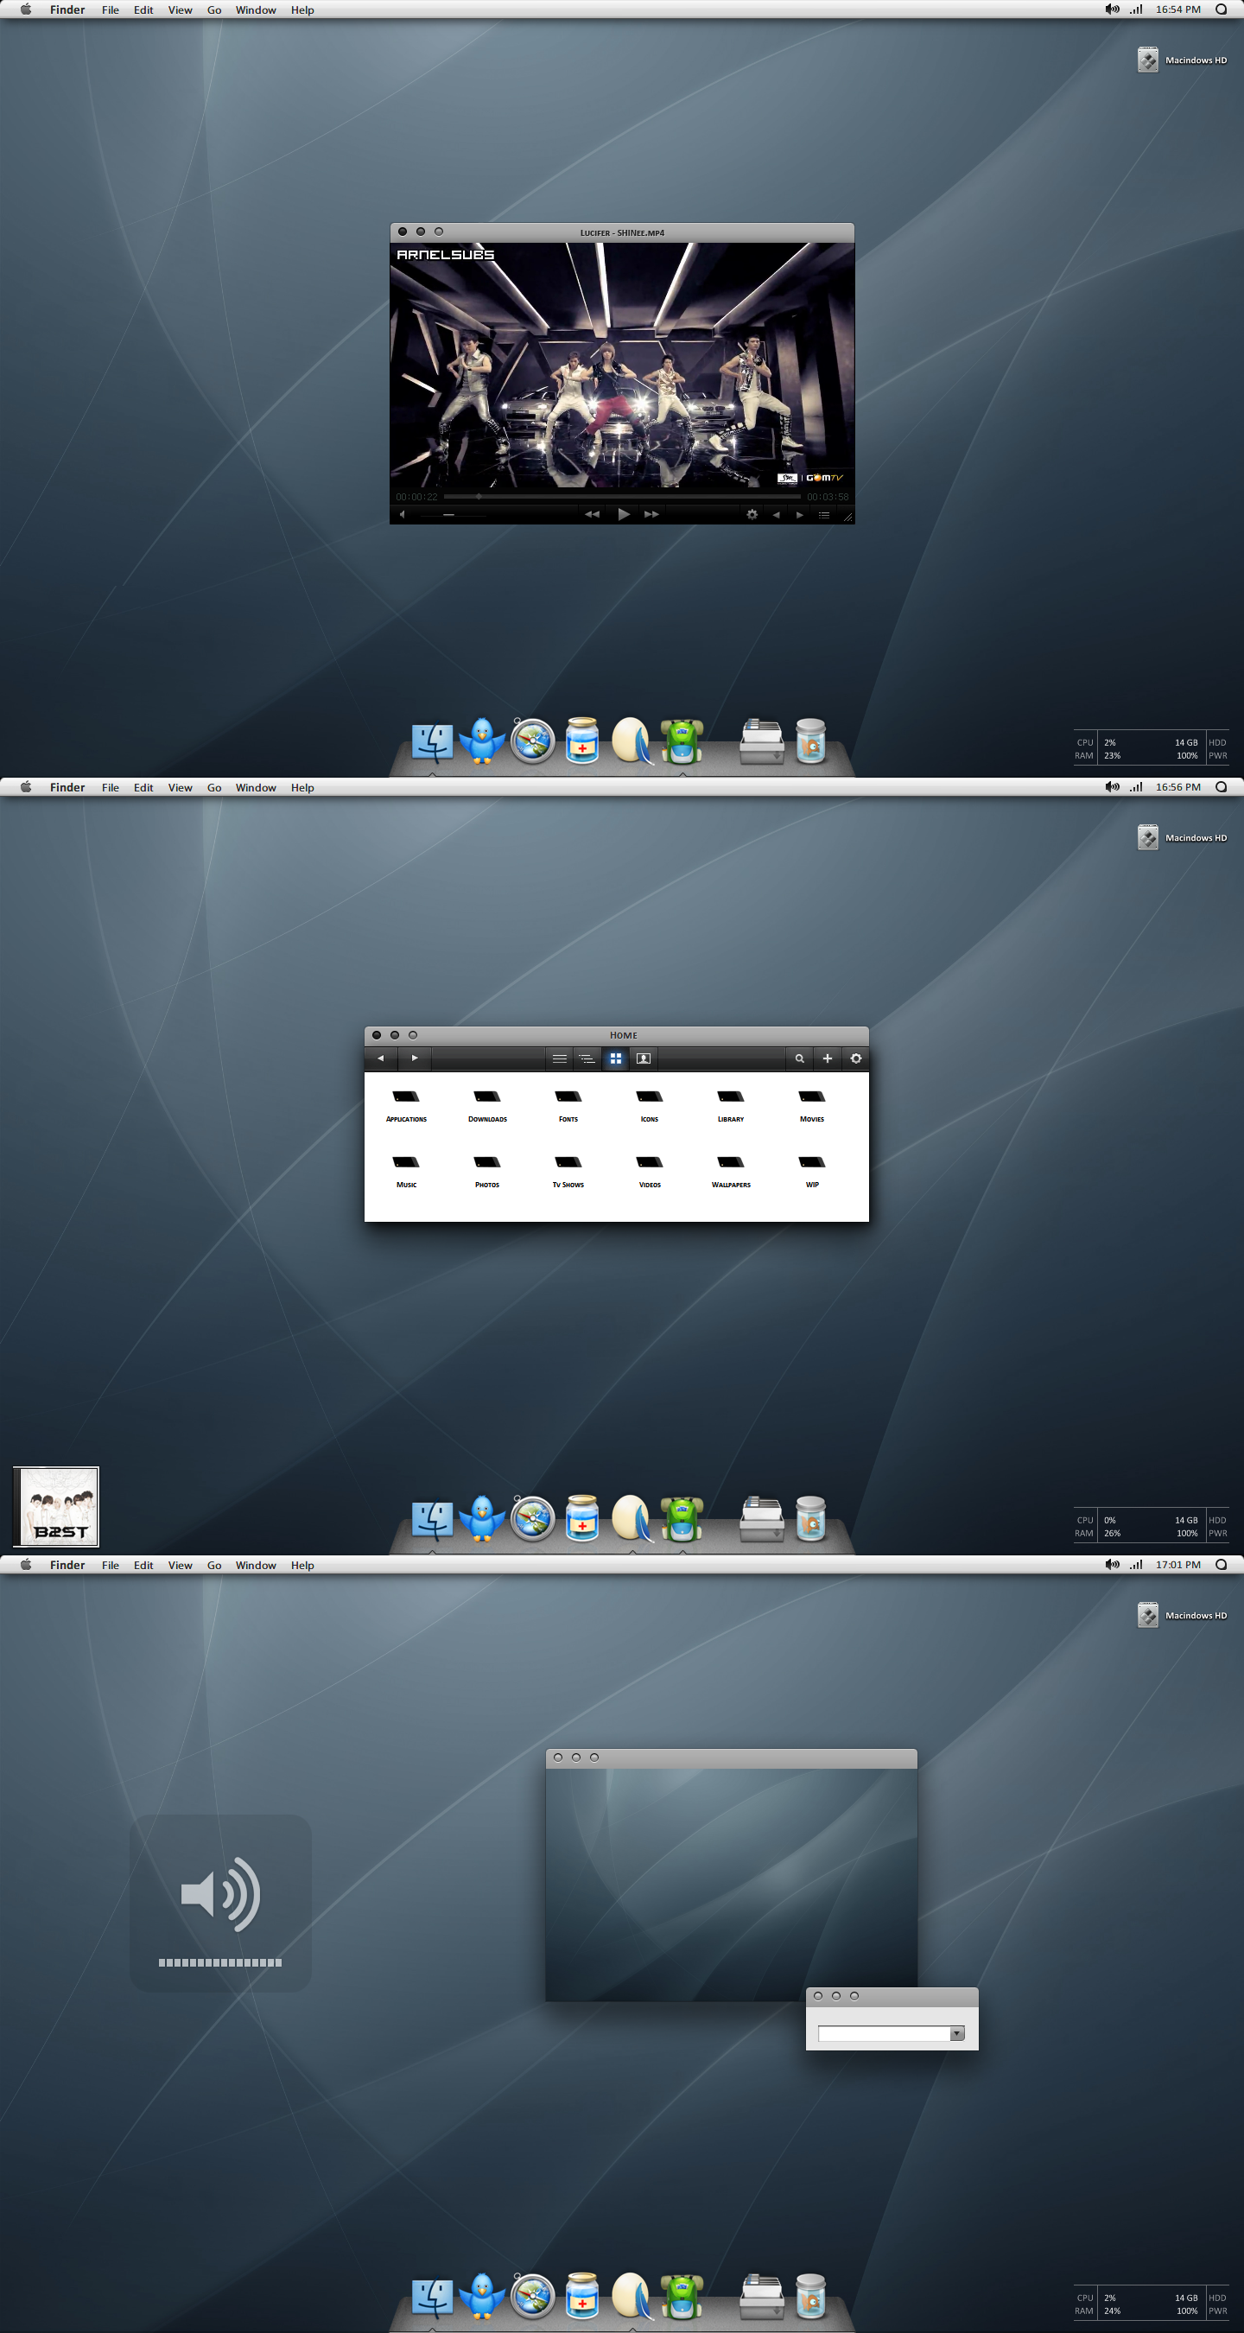Open Edit menu on the 16:54 PM desktop
The width and height of the screenshot is (1244, 2333).
click(143, 10)
